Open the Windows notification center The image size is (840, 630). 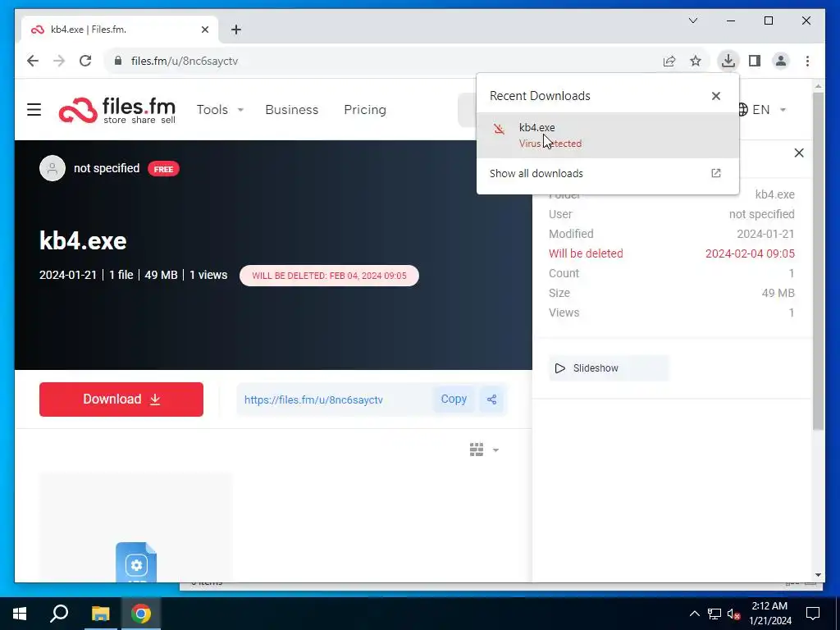click(x=813, y=614)
